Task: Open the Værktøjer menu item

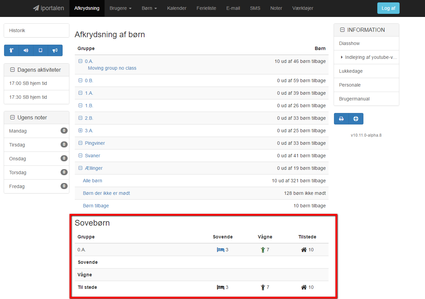Action: (303, 8)
